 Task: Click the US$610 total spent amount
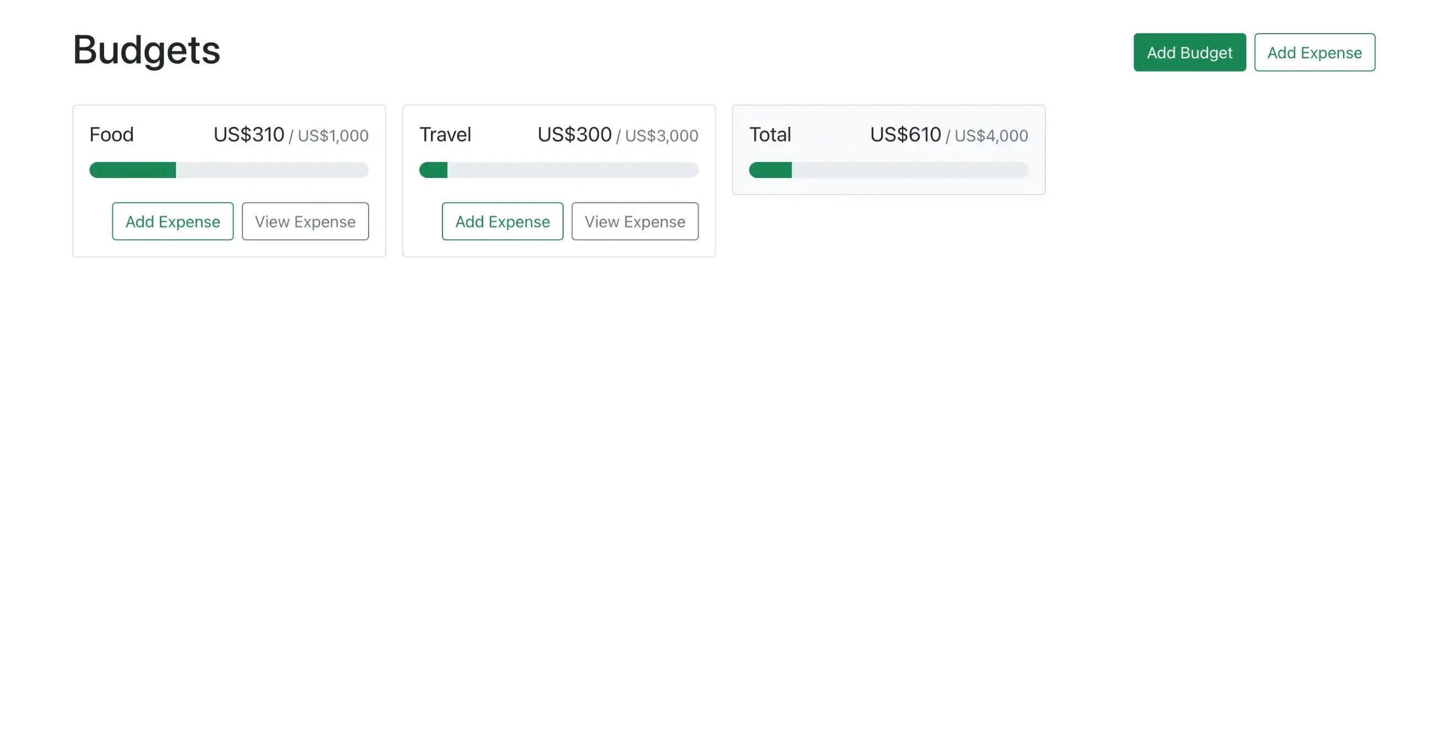pos(905,134)
